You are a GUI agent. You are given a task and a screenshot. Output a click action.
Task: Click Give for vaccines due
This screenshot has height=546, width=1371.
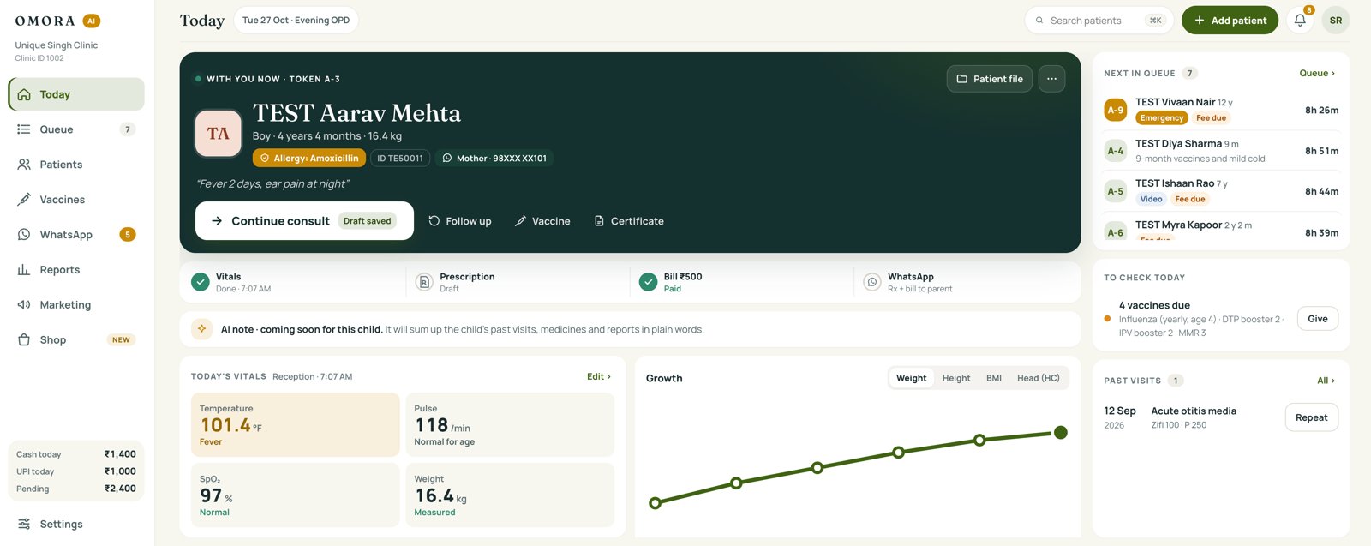[x=1318, y=319]
